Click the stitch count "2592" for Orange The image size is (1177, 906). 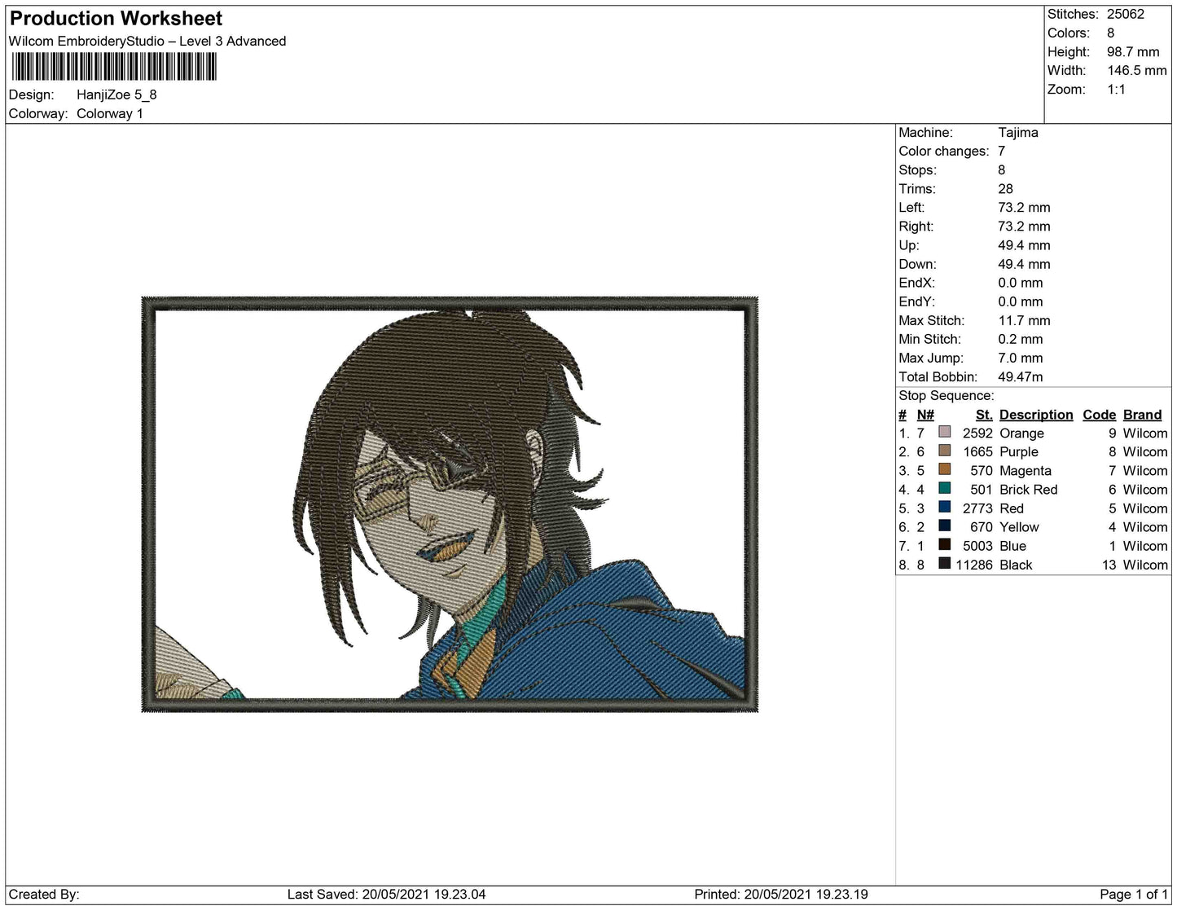[x=977, y=433]
